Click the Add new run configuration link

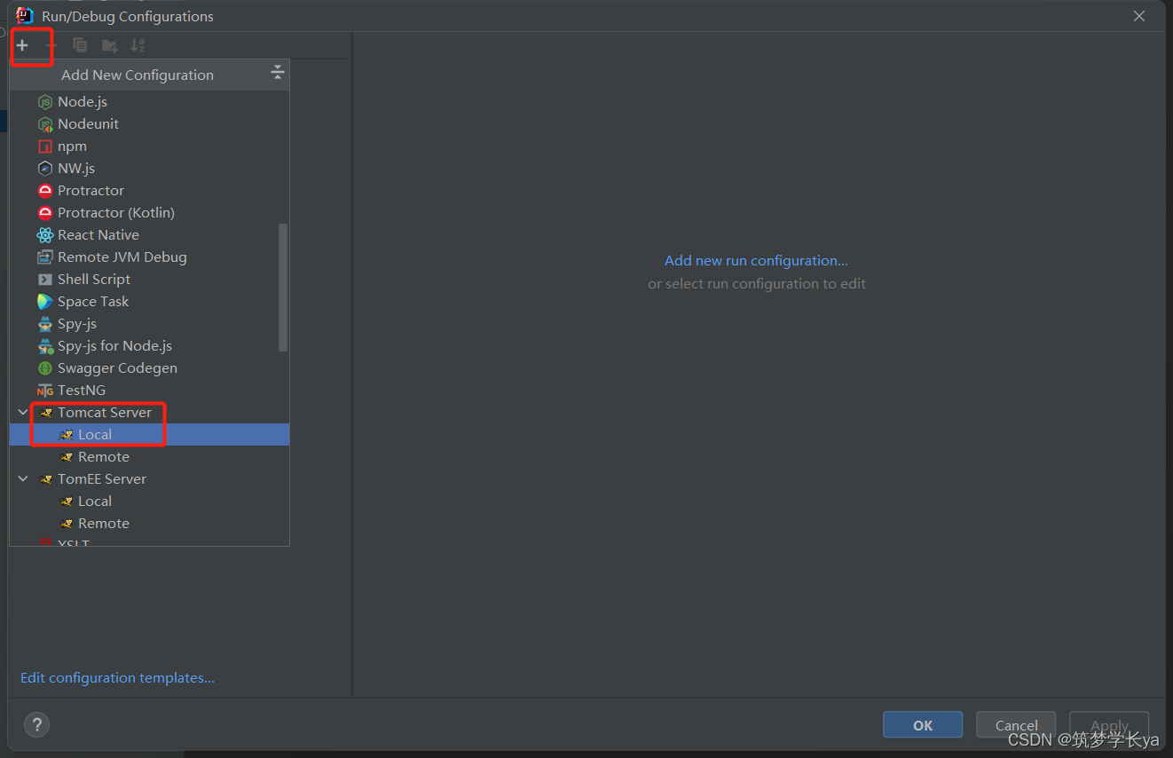coord(756,261)
